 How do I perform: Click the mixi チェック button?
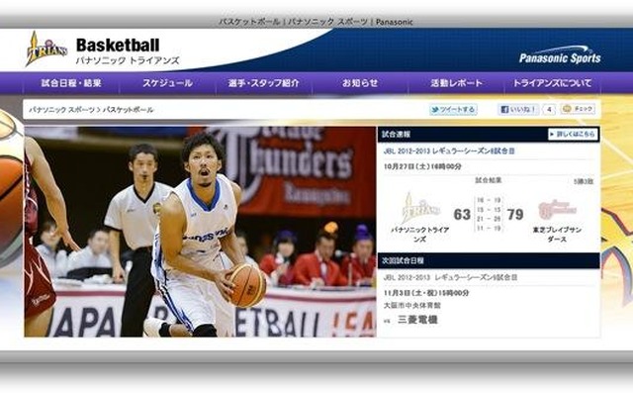point(578,109)
